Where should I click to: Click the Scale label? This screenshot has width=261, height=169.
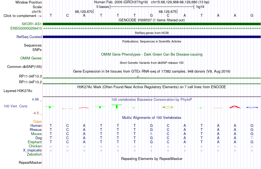pos(37,7)
